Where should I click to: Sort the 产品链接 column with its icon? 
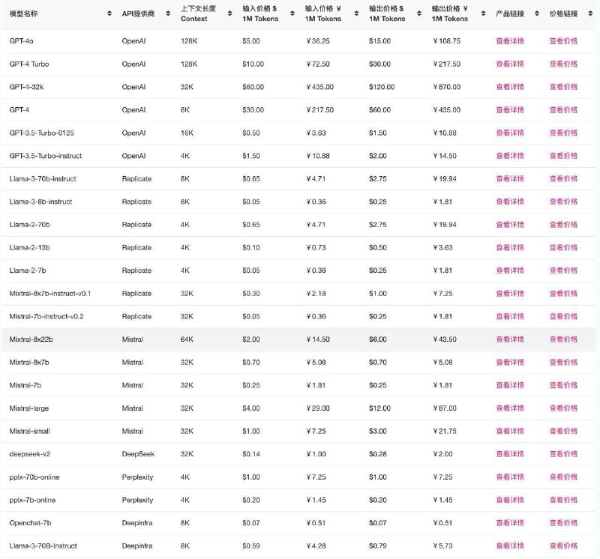[x=537, y=13]
